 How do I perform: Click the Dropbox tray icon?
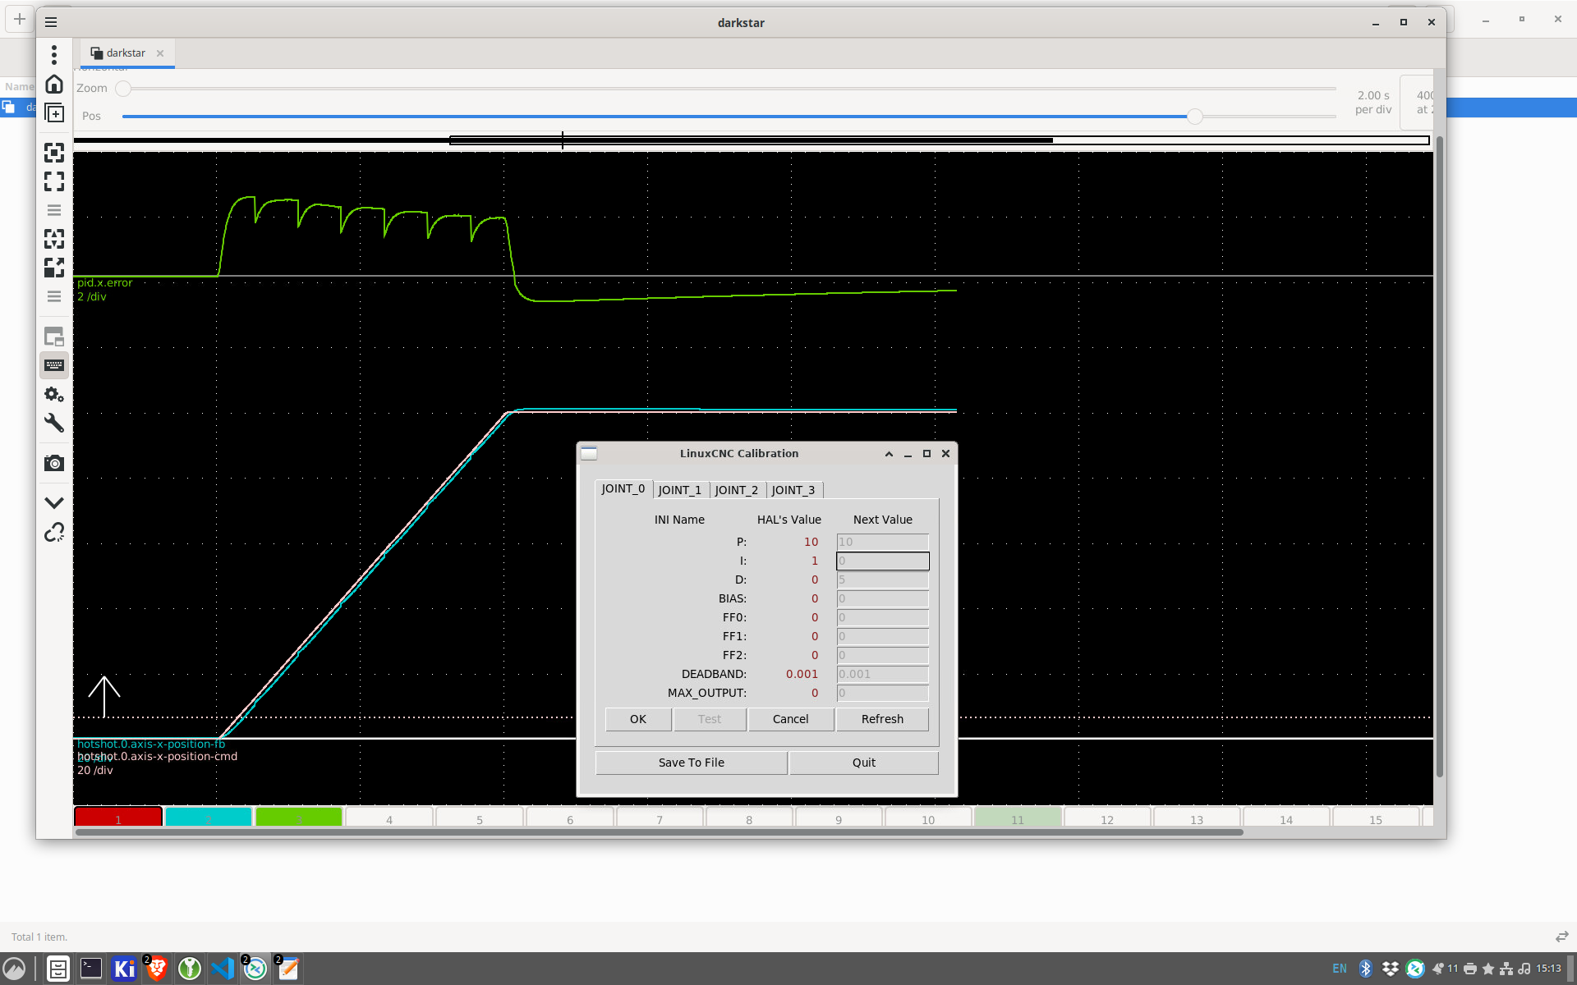[x=1390, y=969]
